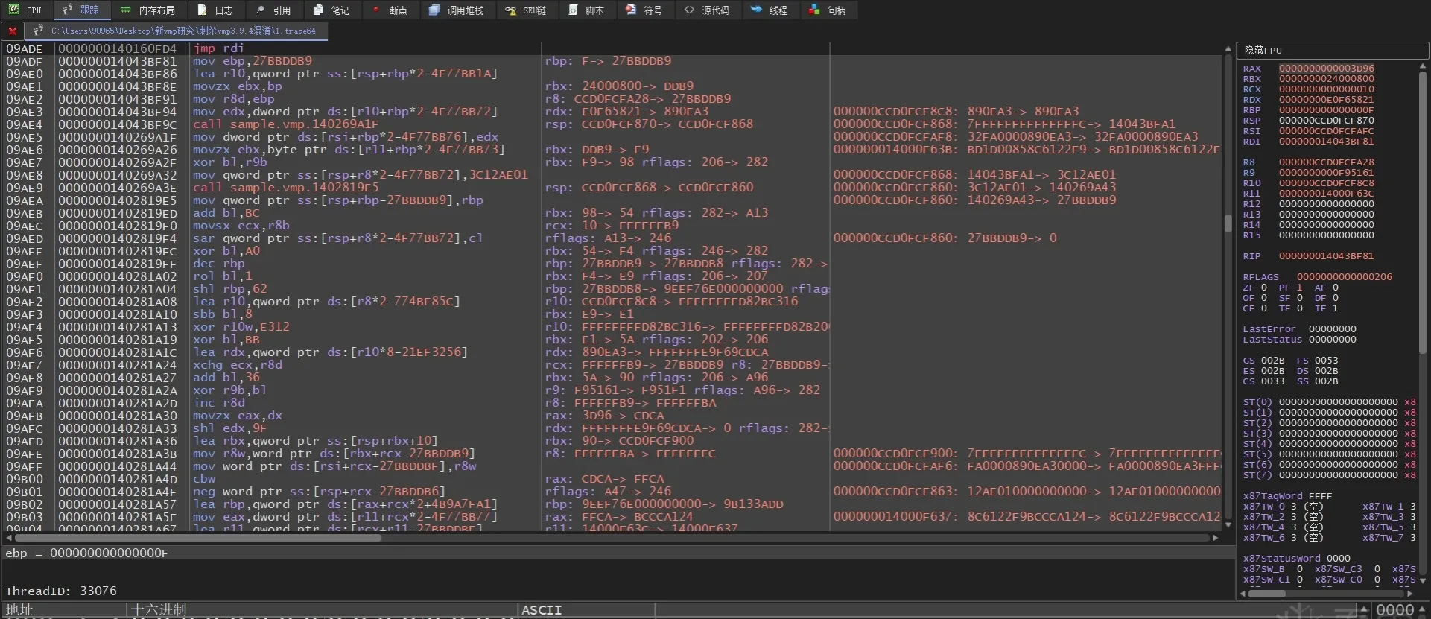Open the 内存布局 memory map tab
Viewport: 1431px width, 619px height.
[x=147, y=10]
